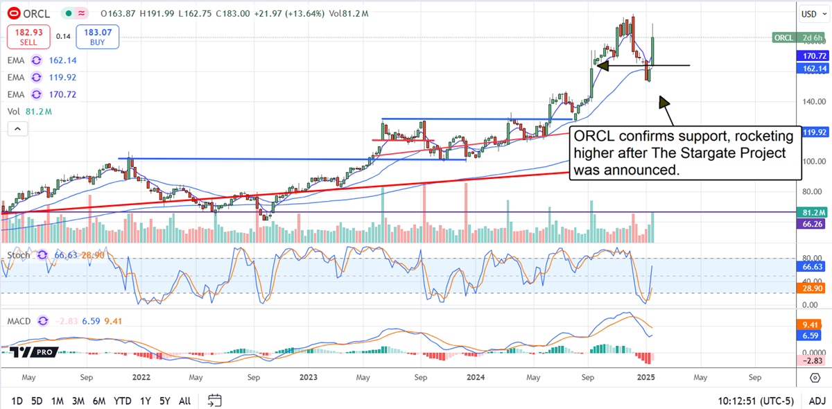Select the wavy approximation icon beside the market status dot
This screenshot has width=832, height=409.
80,12
